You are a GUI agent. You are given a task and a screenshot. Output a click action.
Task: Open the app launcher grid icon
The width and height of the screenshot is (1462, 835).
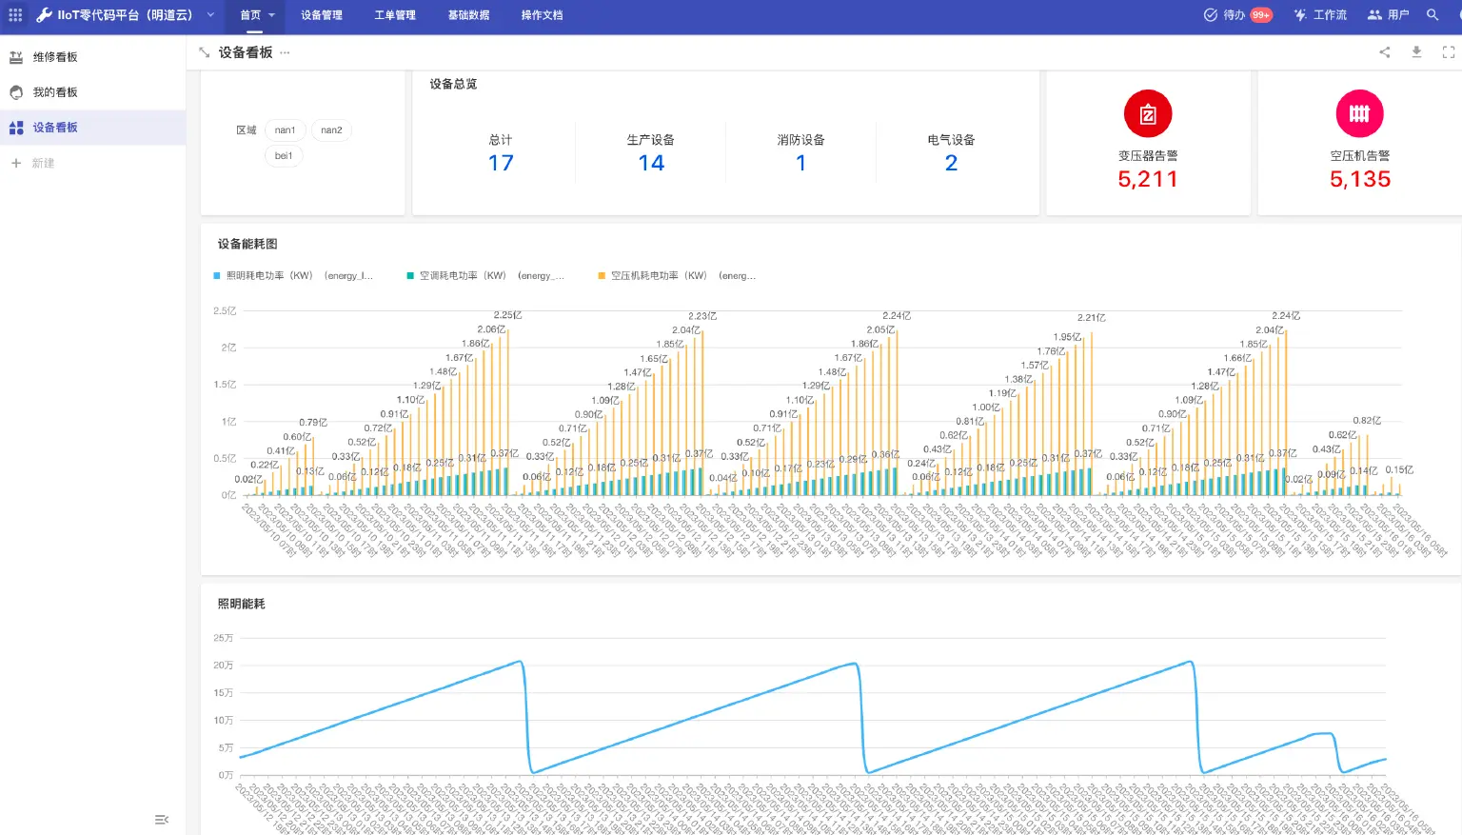tap(15, 15)
